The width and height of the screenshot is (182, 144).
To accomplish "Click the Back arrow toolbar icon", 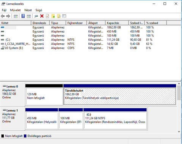I will (3, 16).
